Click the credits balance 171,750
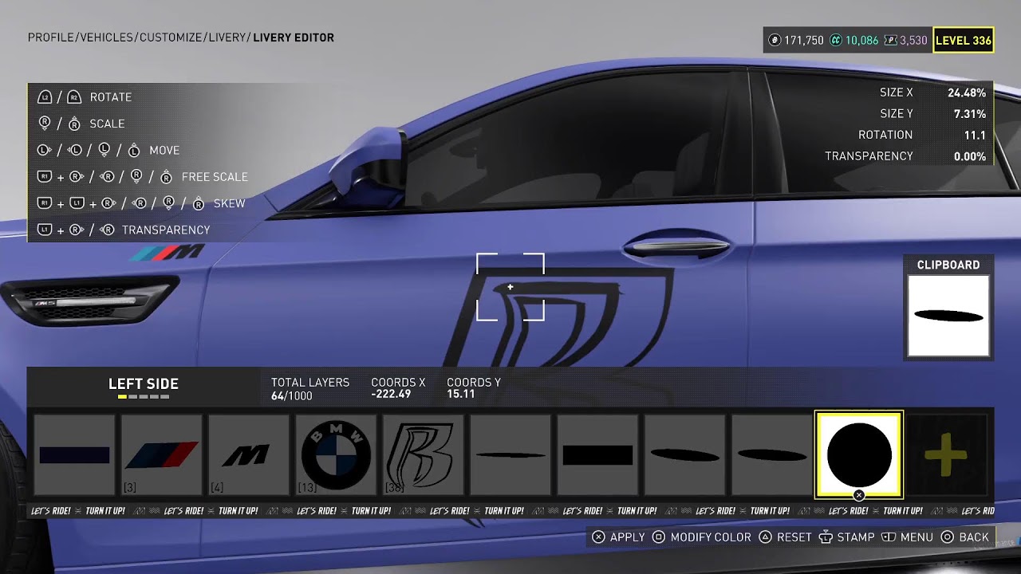Screen dimensions: 1021x574 pos(803,40)
